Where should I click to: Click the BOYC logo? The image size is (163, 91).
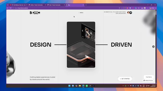pos(35,13)
